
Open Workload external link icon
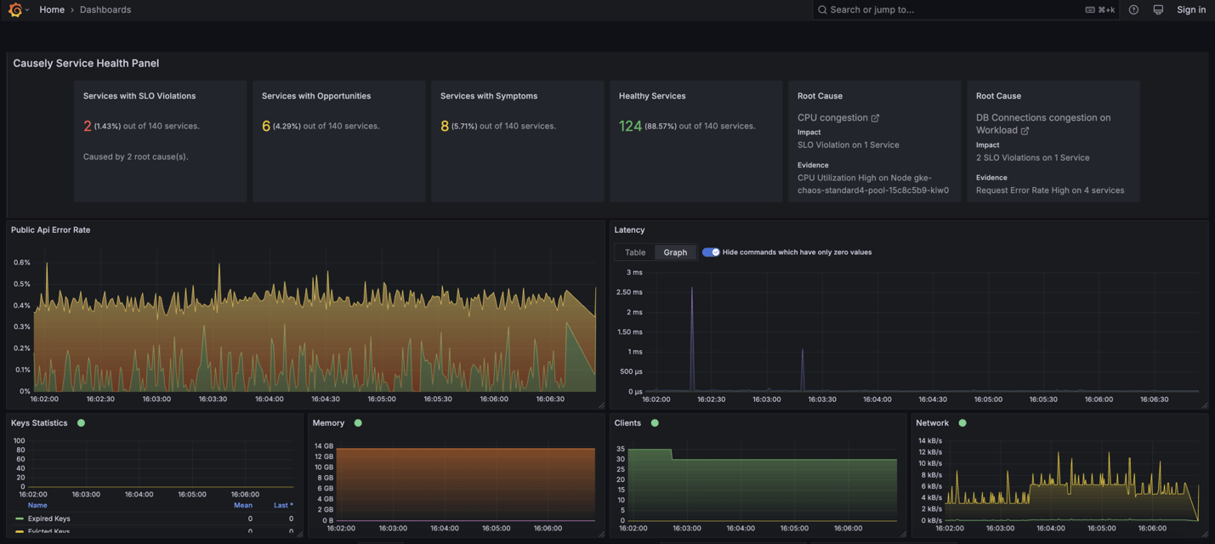1025,131
